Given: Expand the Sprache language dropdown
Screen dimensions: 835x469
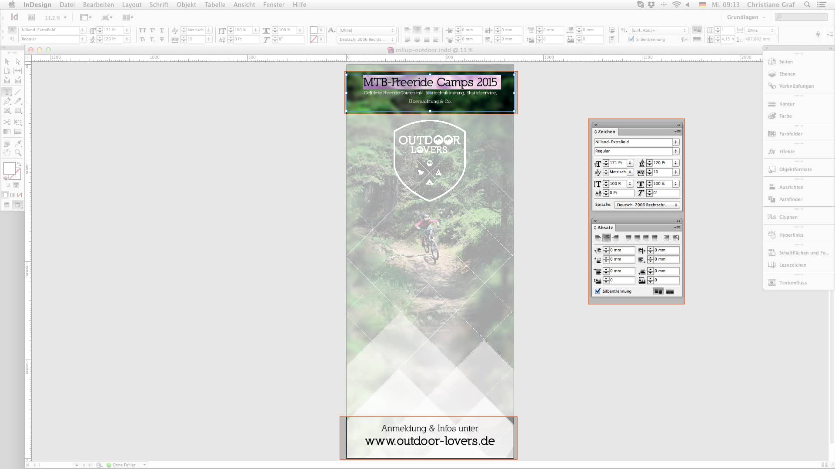Looking at the screenshot, I should tap(647, 205).
